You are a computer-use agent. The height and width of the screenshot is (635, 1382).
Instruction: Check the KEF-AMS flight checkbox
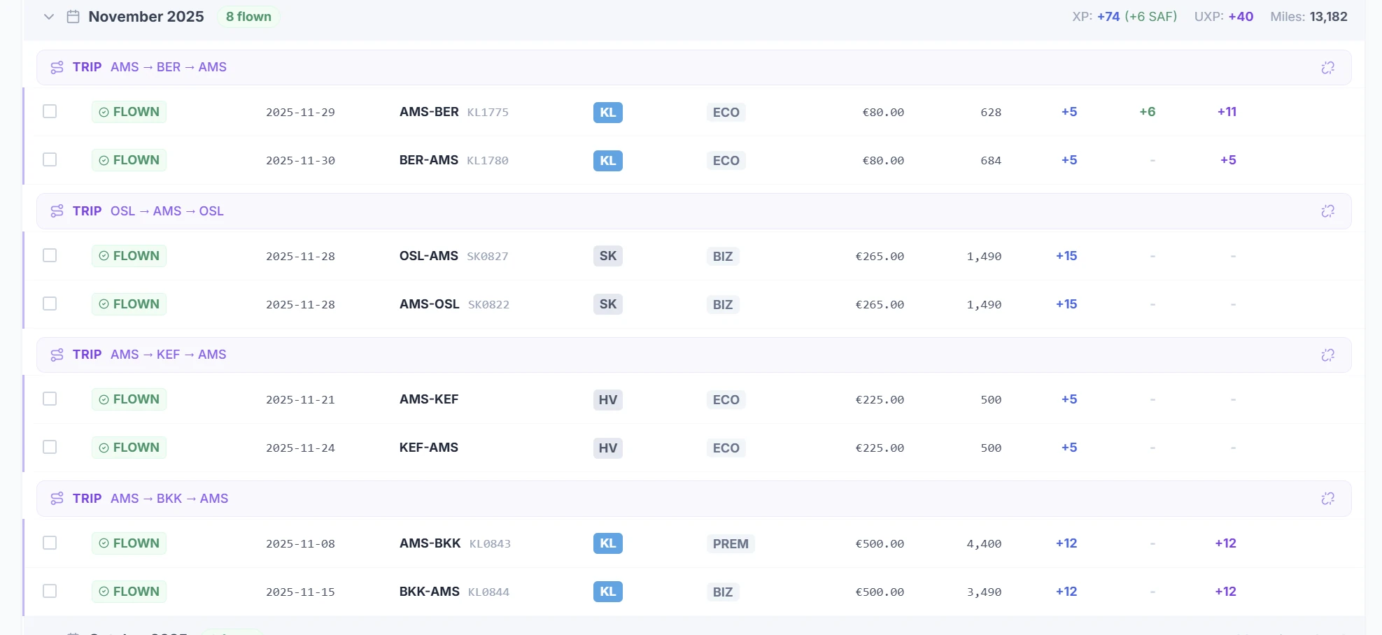pyautogui.click(x=50, y=448)
